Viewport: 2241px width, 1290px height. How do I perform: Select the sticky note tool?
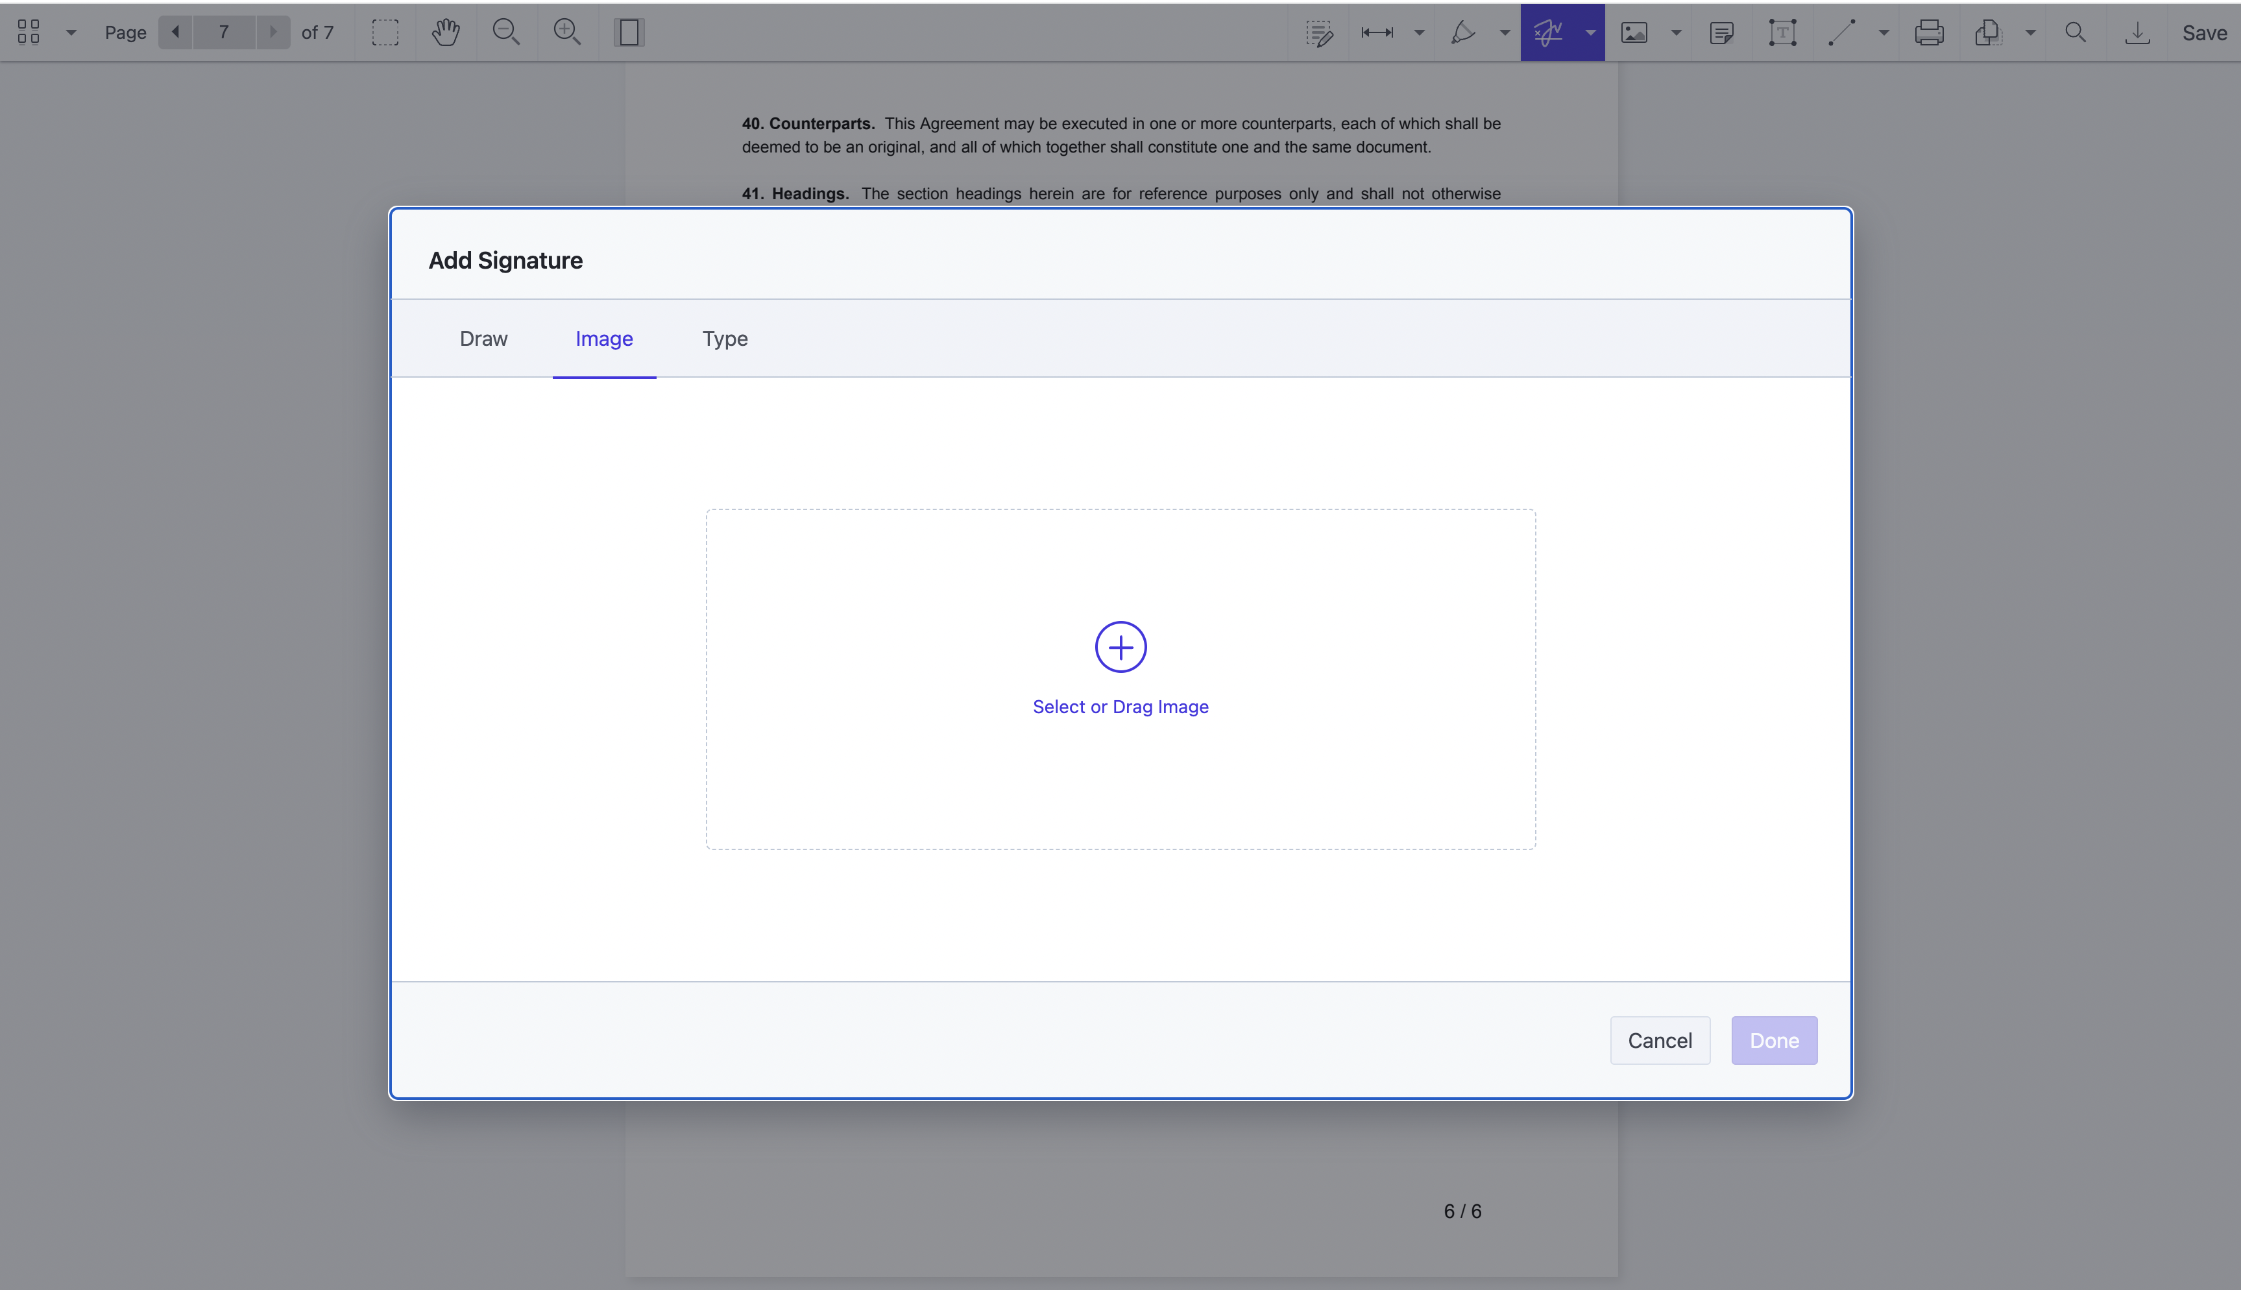1721,33
